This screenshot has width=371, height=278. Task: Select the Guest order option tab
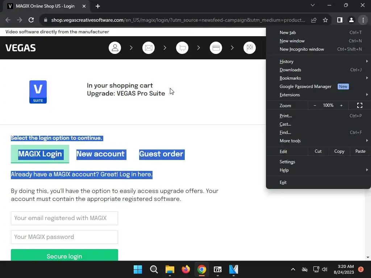162,154
